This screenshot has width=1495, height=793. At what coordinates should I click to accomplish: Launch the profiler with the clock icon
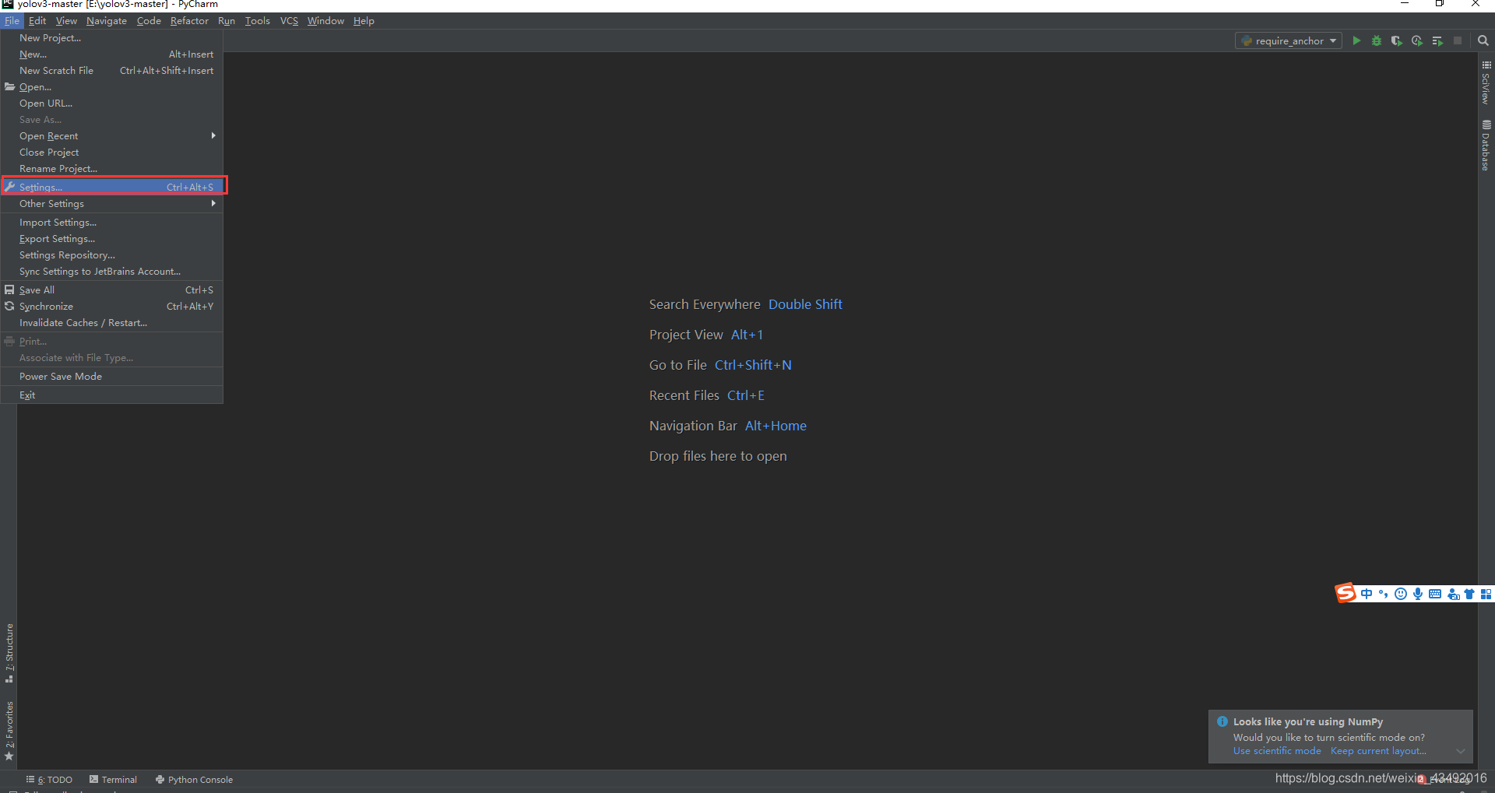pos(1417,40)
